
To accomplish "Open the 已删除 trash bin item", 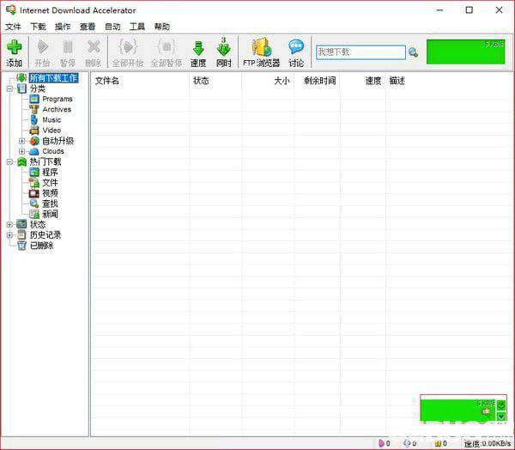I will tap(35, 246).
